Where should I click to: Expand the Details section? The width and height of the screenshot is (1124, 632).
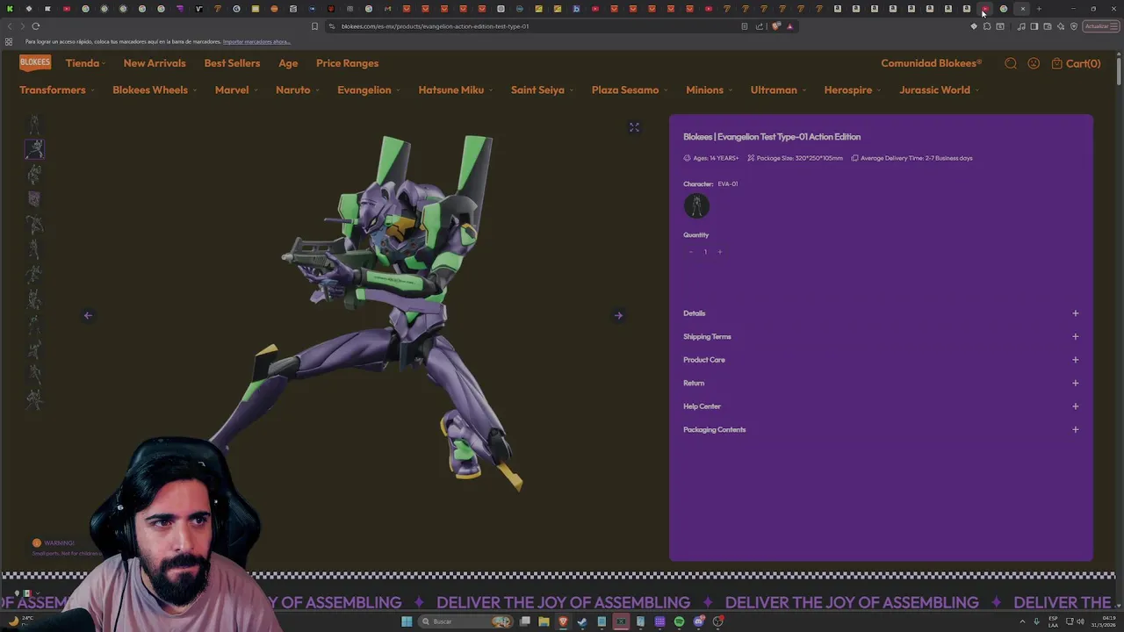[x=881, y=313]
